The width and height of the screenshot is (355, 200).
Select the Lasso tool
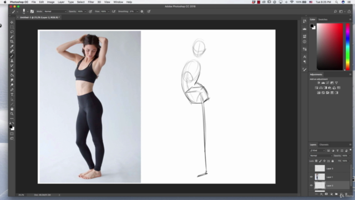[12, 32]
